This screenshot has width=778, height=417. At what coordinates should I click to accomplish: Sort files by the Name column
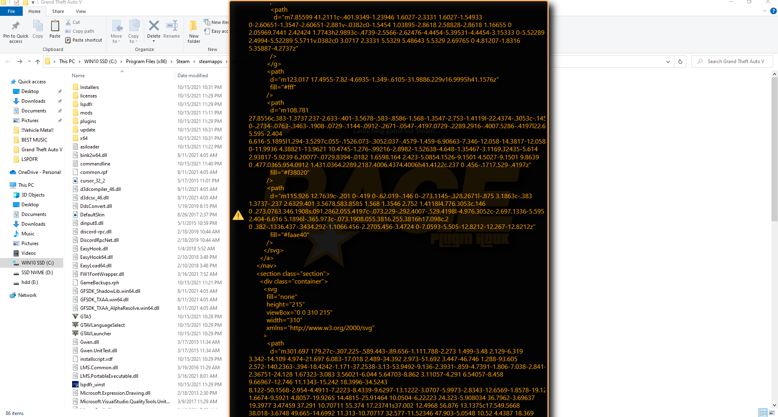tap(78, 76)
